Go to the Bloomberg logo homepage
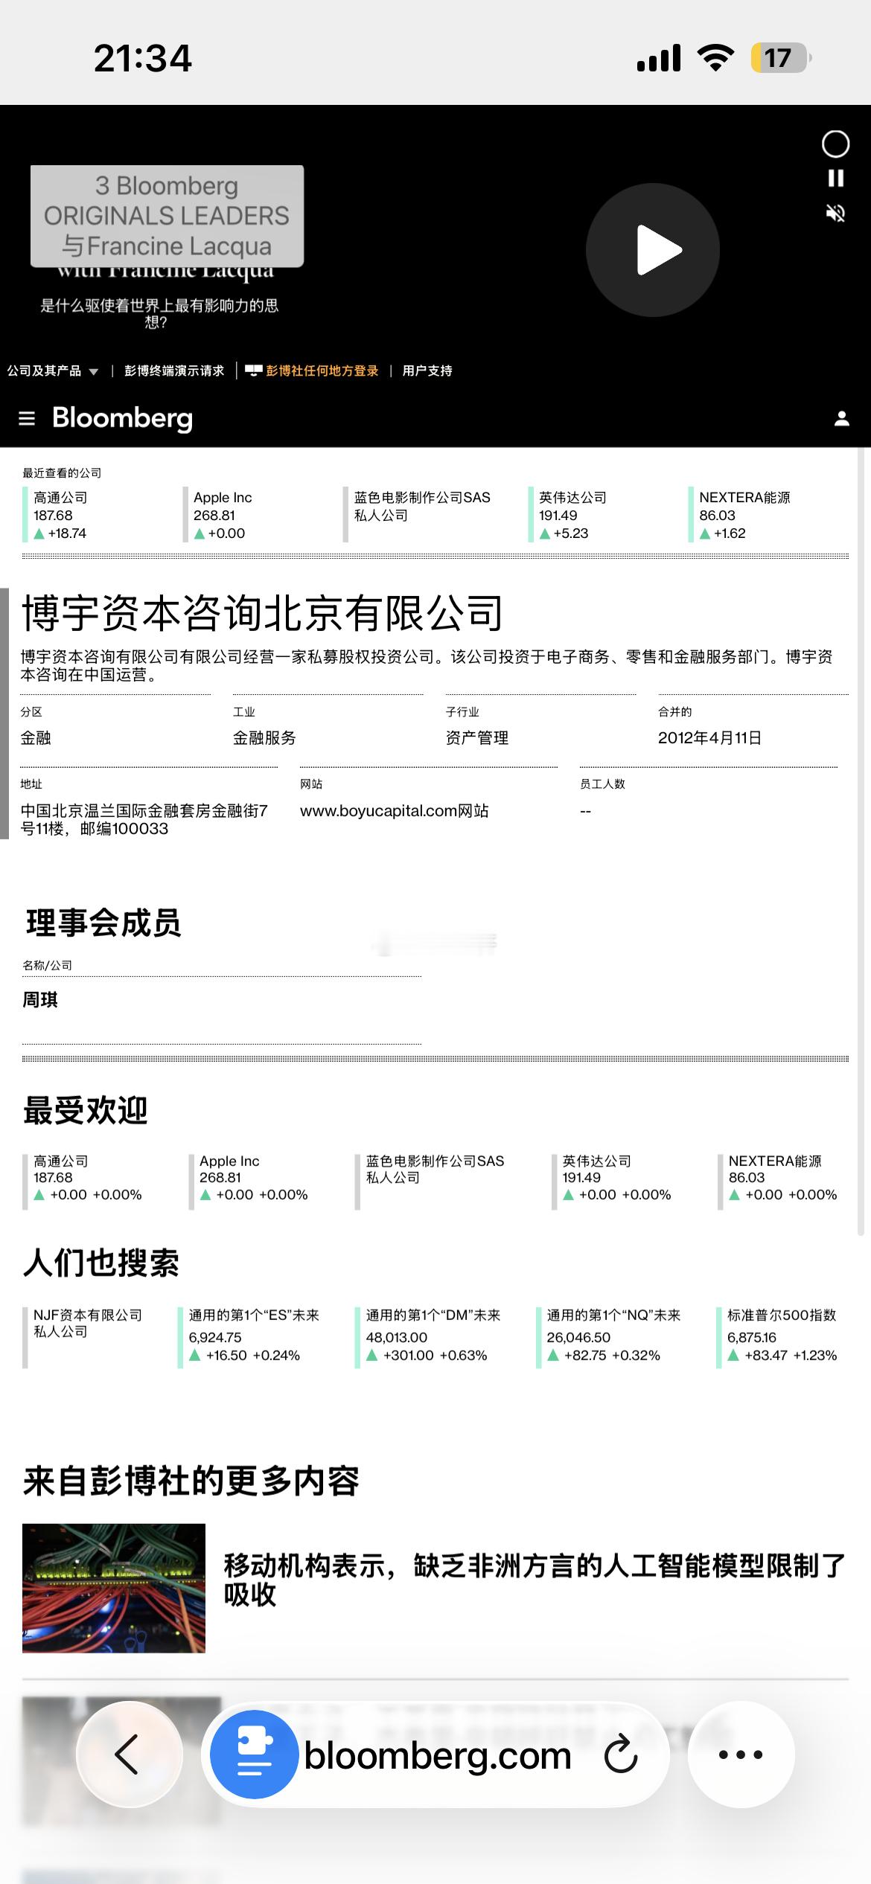This screenshot has width=871, height=1884. coord(123,418)
